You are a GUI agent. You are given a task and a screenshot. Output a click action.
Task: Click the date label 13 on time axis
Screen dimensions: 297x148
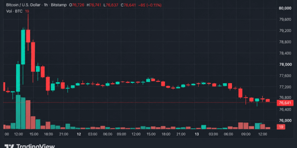pyautogui.click(x=197, y=134)
